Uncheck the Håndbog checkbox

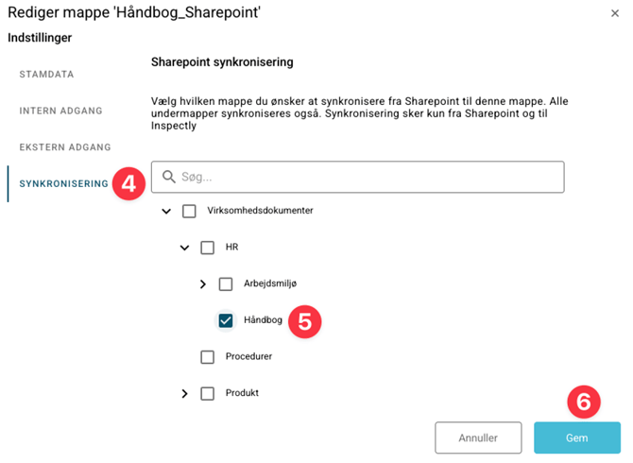tap(226, 320)
